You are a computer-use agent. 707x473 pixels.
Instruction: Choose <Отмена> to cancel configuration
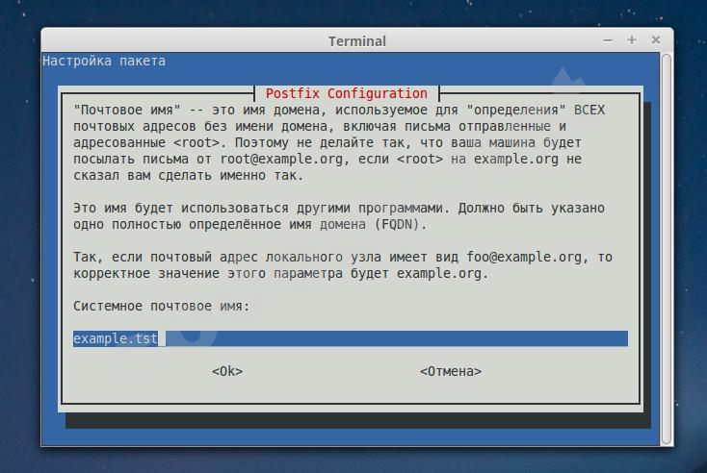[451, 371]
